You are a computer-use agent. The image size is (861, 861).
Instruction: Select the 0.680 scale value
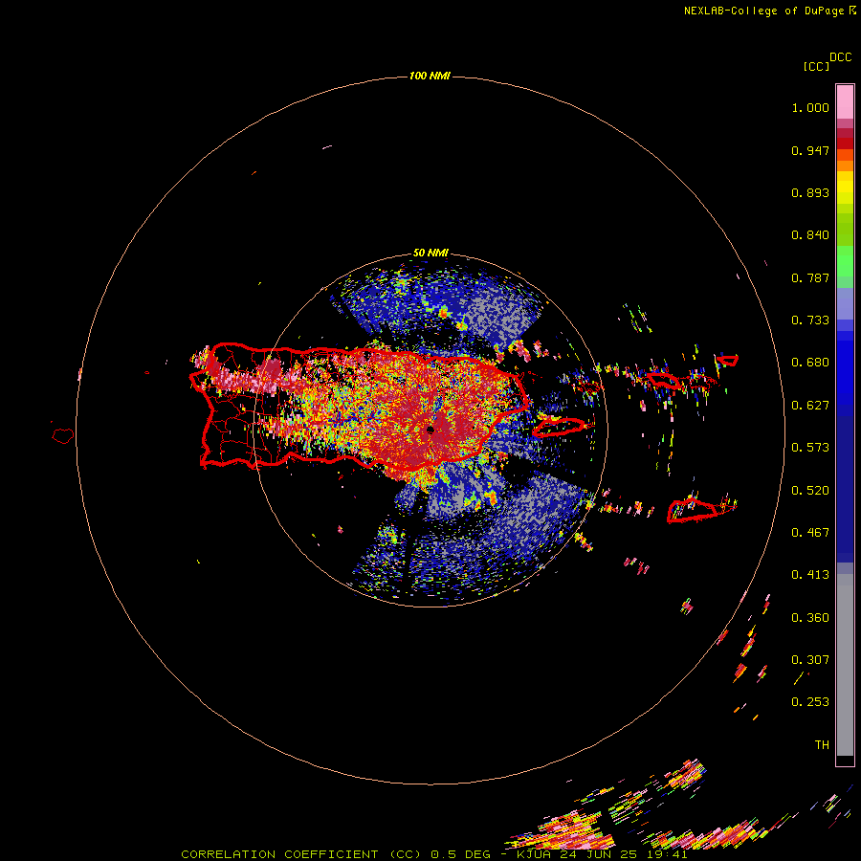(810, 363)
